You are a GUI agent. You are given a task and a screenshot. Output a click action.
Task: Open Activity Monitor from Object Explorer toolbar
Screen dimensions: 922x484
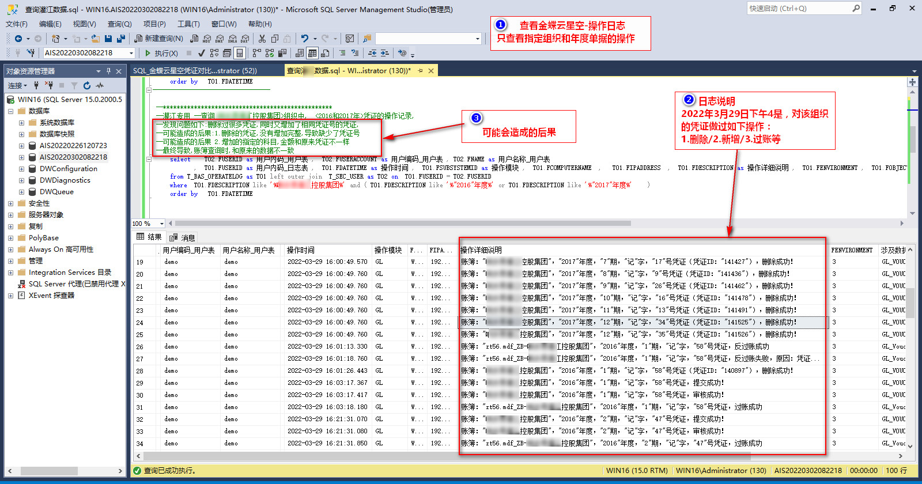click(100, 85)
